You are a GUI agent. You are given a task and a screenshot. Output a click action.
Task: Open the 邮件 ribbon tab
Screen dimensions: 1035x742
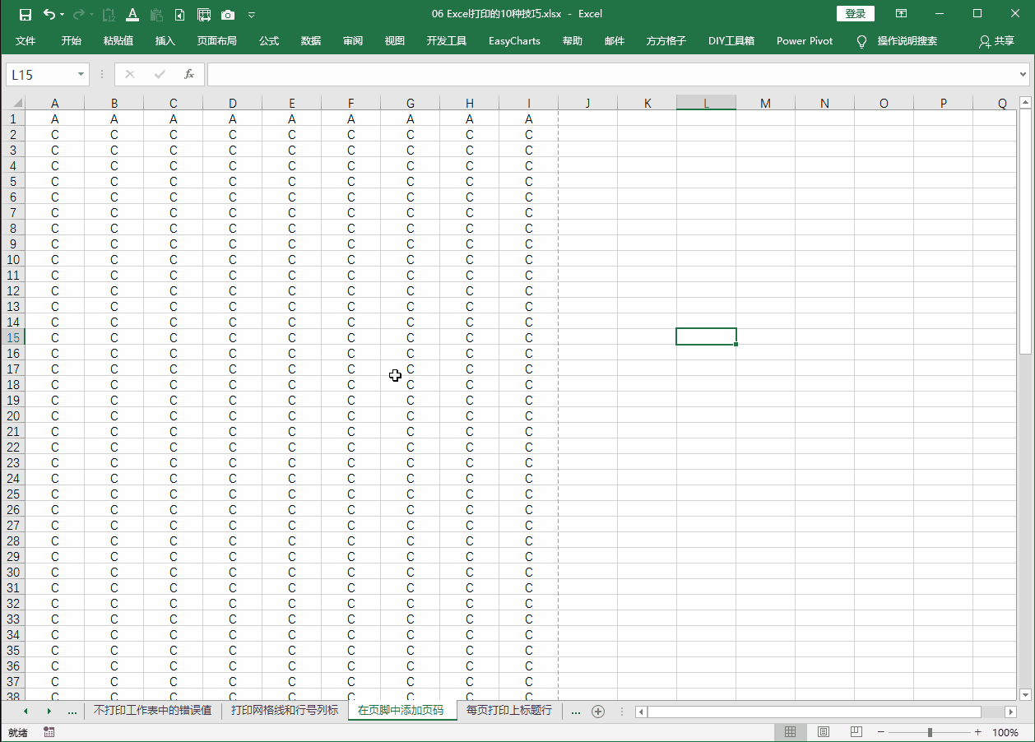(615, 41)
